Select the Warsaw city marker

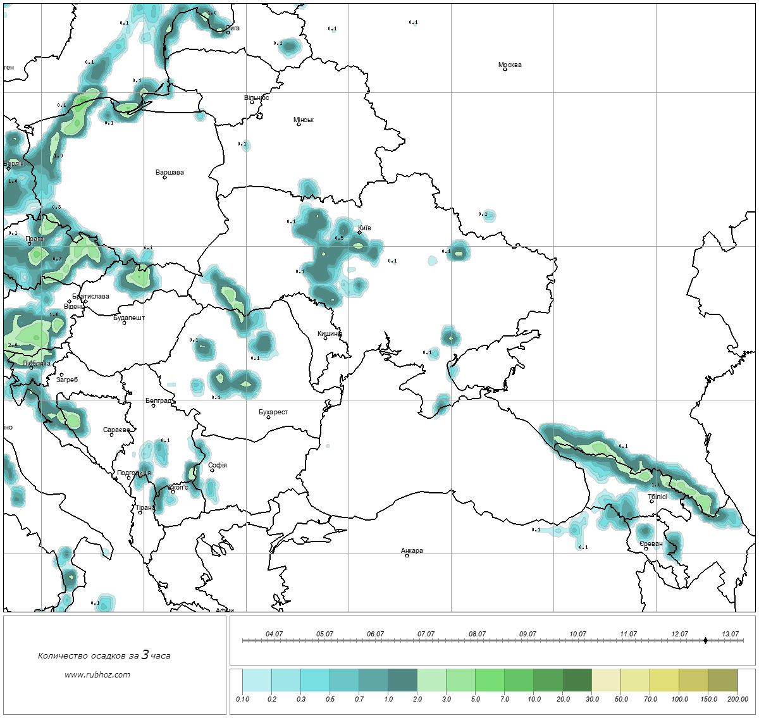click(164, 177)
